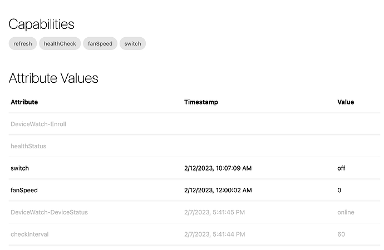Click the checkInterval attribute name
The width and height of the screenshot is (384, 250).
pos(29,234)
